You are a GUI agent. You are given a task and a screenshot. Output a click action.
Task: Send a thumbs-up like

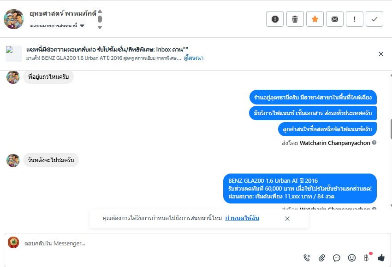click(381, 258)
